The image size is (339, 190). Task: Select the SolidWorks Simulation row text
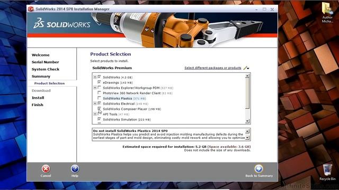point(127,120)
